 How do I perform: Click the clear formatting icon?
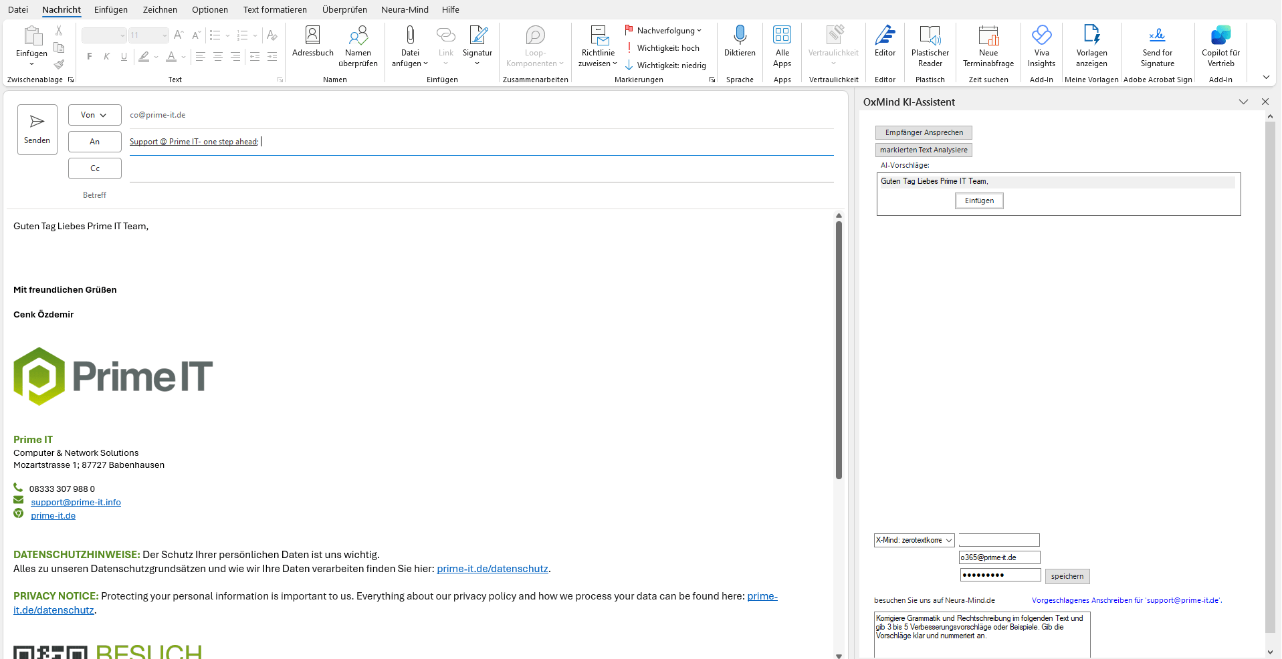(272, 35)
